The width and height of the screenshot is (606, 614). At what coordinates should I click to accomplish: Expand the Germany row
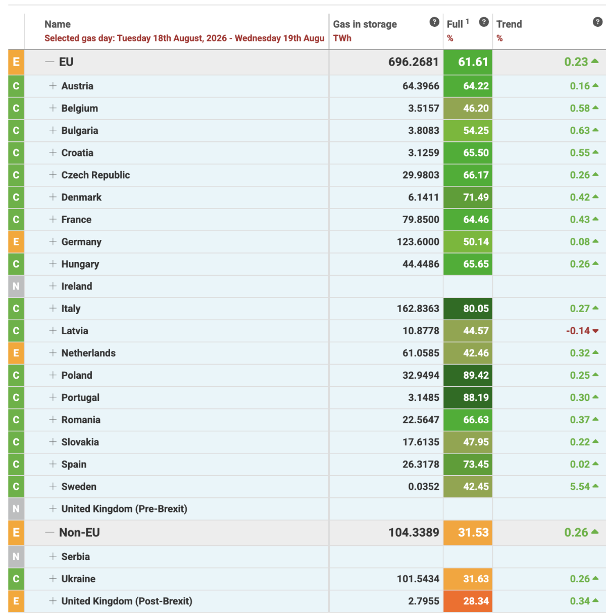[x=53, y=241]
